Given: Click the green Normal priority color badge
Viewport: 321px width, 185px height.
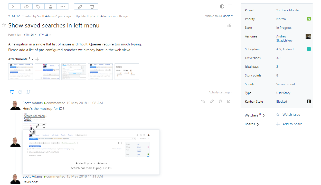Looking at the screenshot, I should point(309,18).
